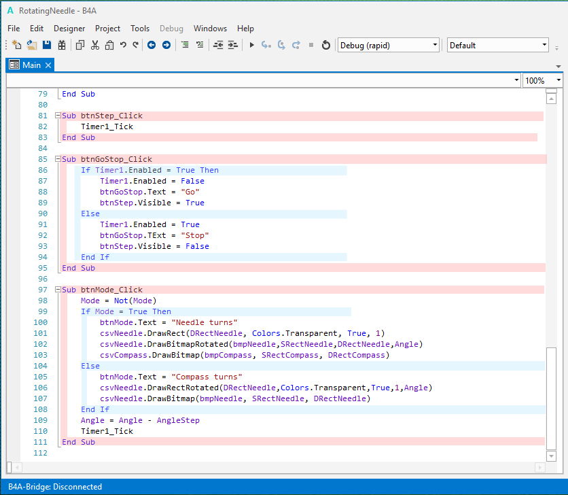Collapse the btnMode_Click sub block

[x=58, y=290]
